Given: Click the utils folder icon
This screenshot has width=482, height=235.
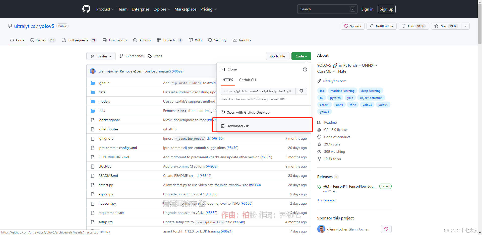Looking at the screenshot, I should (x=93, y=111).
